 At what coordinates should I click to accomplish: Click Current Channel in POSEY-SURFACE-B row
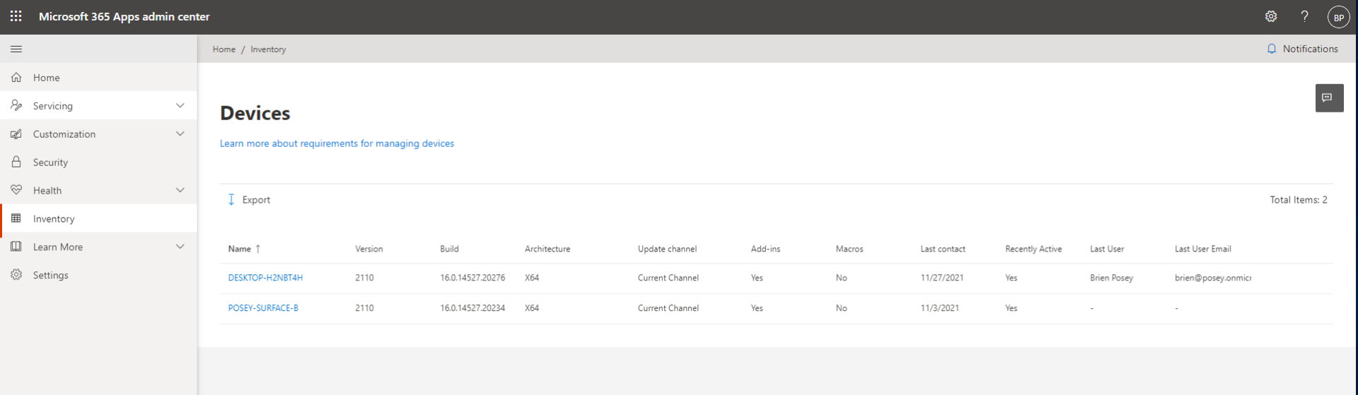tap(668, 308)
